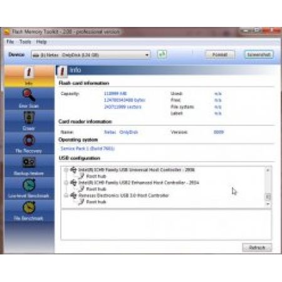This screenshot has width=282, height=282.
Task: Close the Flash Memory Toolkit window
Action: [x=272, y=31]
